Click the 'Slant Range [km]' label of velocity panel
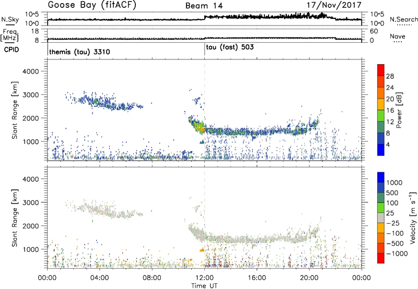Screen dimensions: 418x289 15,218
